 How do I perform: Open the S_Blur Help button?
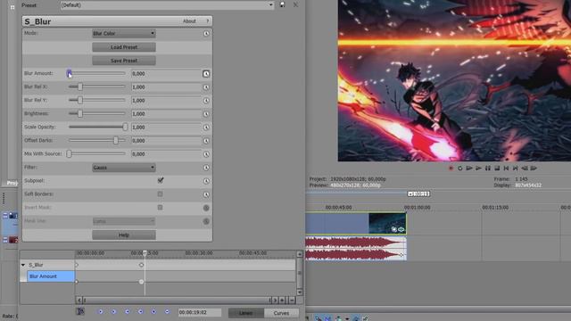124,235
